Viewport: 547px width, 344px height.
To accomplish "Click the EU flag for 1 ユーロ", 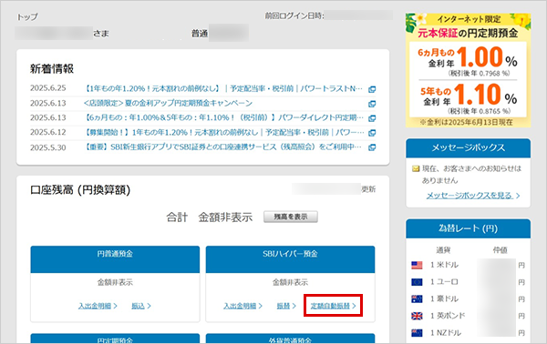I will pos(417,282).
